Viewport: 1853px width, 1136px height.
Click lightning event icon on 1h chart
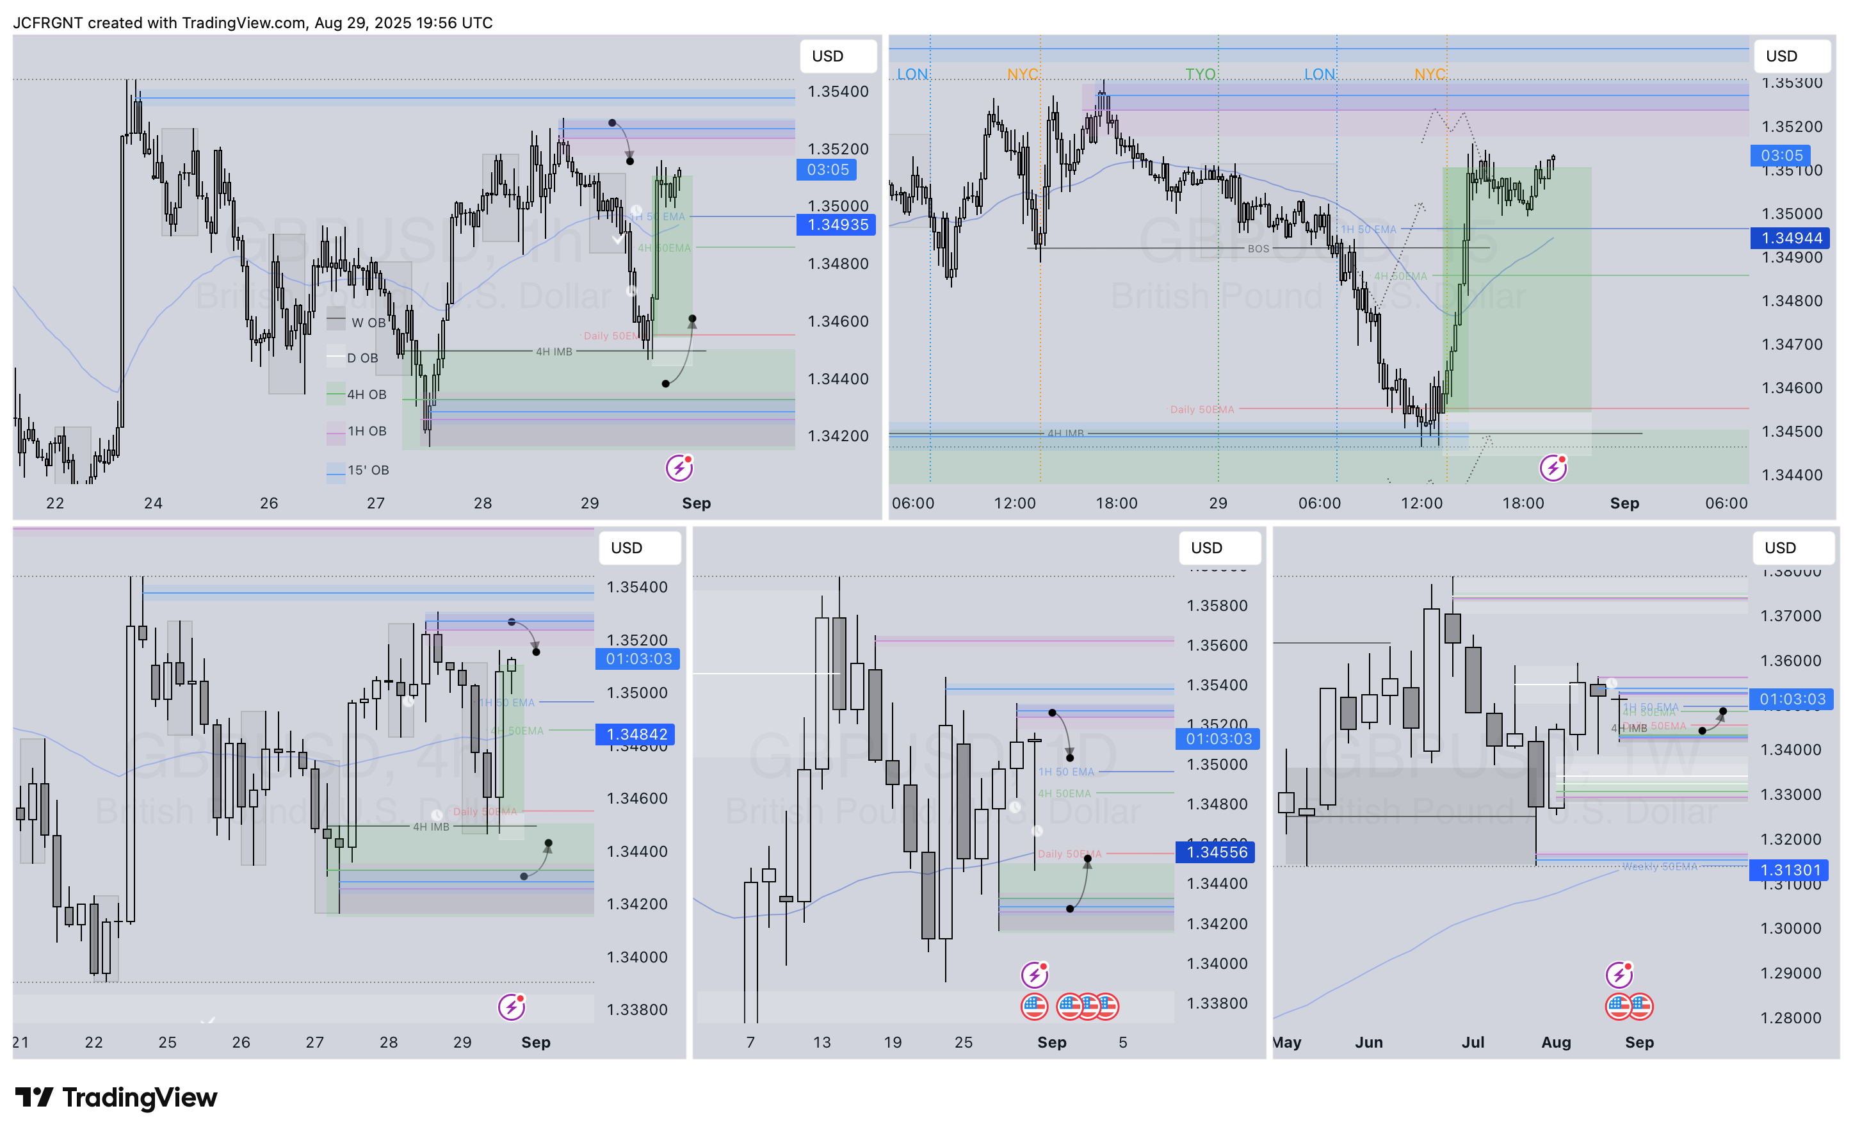[x=679, y=468]
